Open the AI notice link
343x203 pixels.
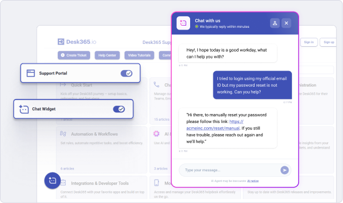[x=253, y=181]
